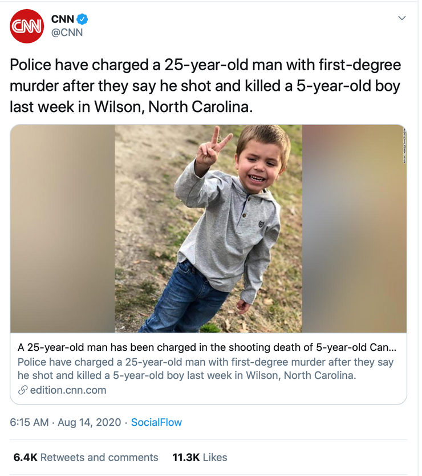Open the @CNN handle profile

click(67, 33)
